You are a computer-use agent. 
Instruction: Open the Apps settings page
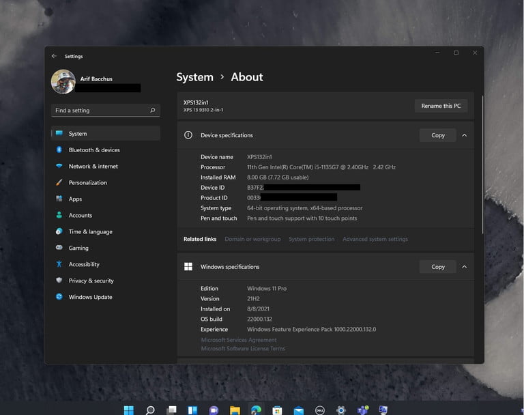coord(75,199)
